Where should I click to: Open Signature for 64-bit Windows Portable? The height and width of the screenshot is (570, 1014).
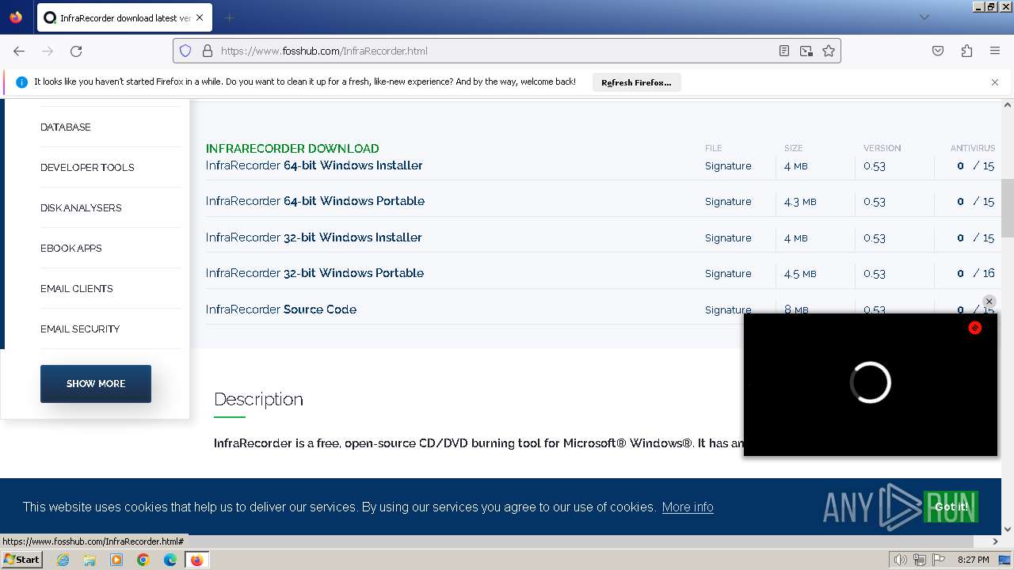pyautogui.click(x=728, y=202)
